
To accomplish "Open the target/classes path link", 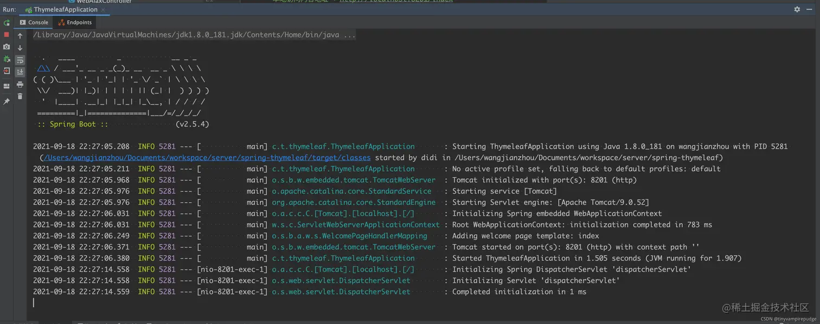I will (207, 158).
